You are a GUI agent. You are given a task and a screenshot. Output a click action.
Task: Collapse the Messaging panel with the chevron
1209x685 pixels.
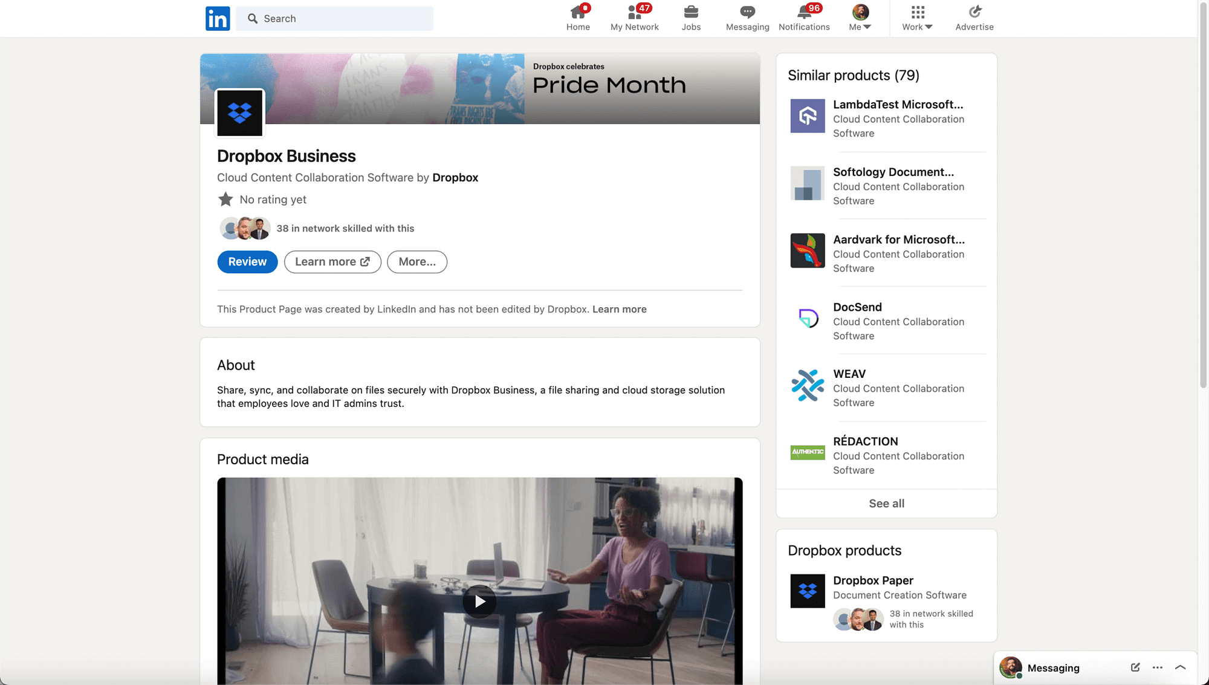tap(1180, 667)
